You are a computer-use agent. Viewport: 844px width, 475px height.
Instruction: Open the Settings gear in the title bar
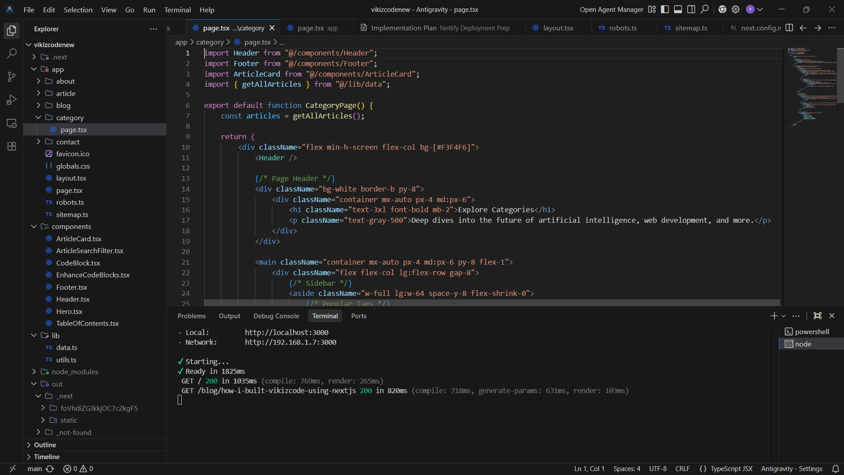(x=734, y=9)
